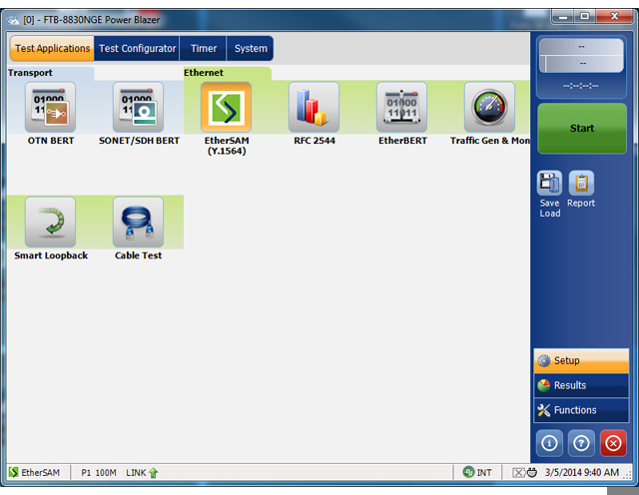Image resolution: width=639 pixels, height=495 pixels.
Task: Click the Ethernet section header
Action: (204, 73)
